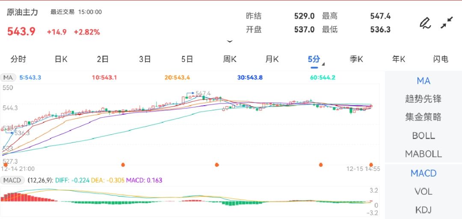Tap the rightmost orange event dot

[371, 165]
